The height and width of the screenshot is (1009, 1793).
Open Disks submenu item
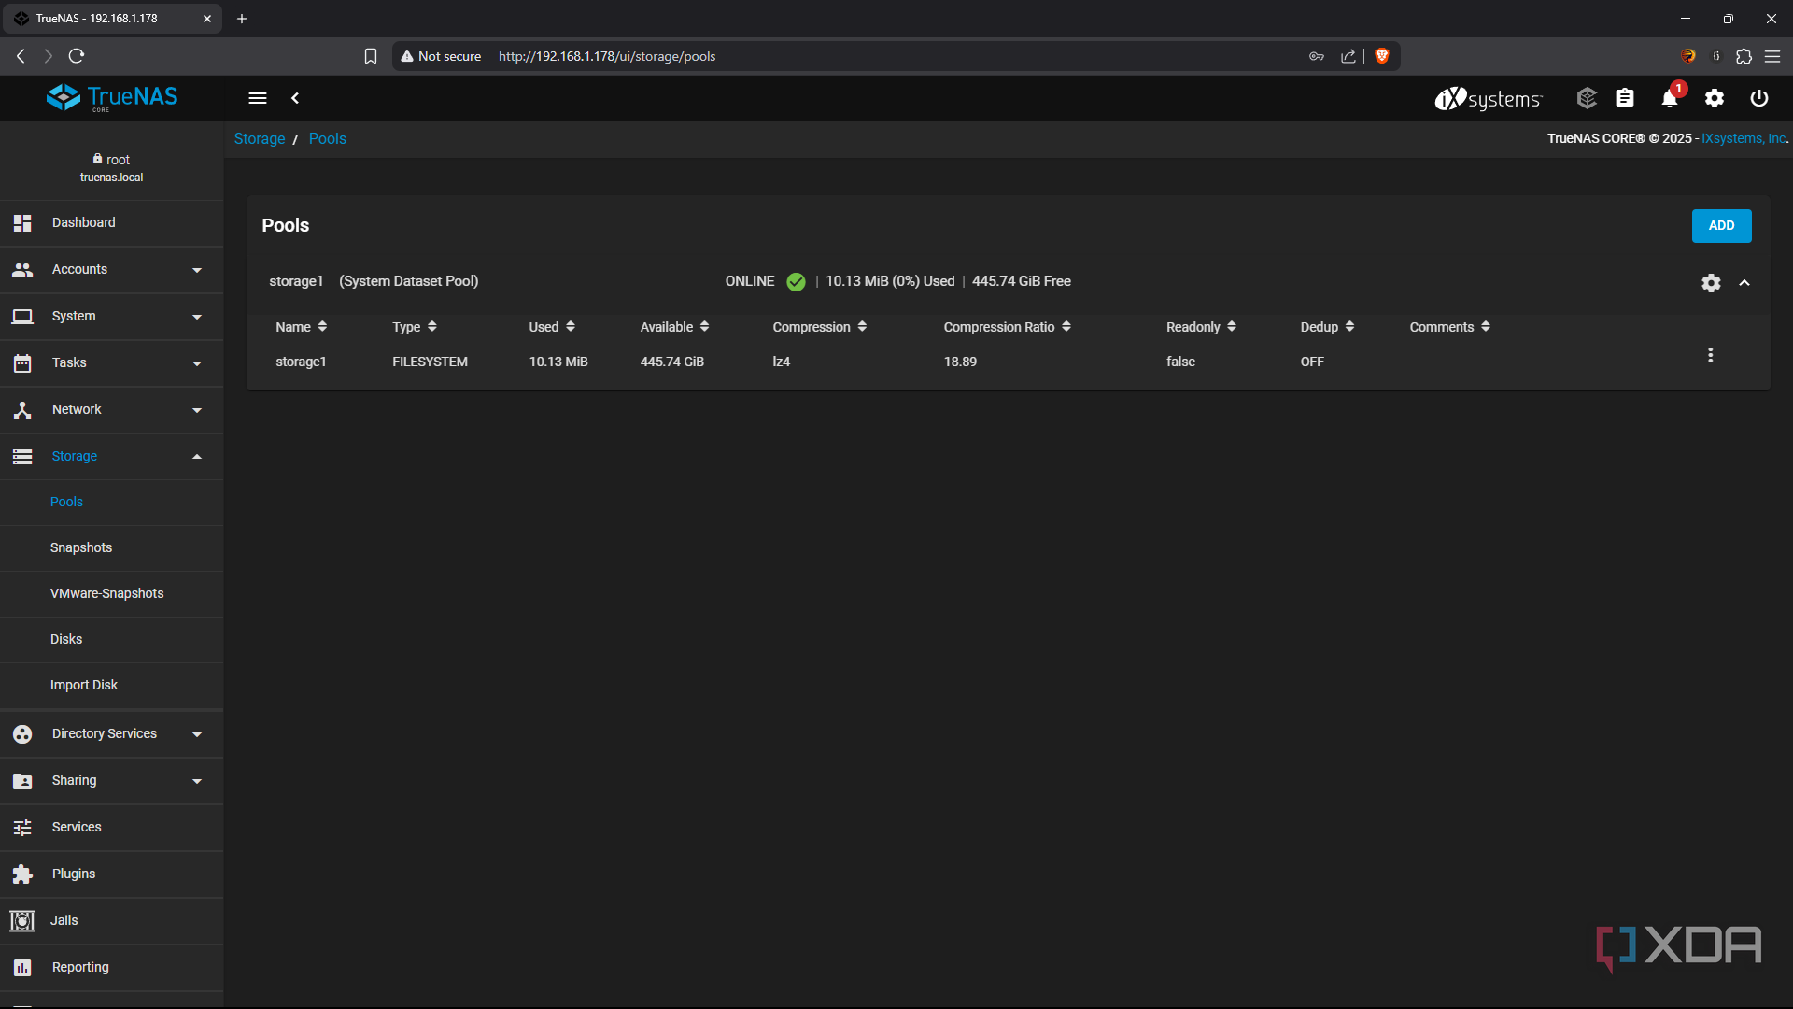pyautogui.click(x=112, y=640)
